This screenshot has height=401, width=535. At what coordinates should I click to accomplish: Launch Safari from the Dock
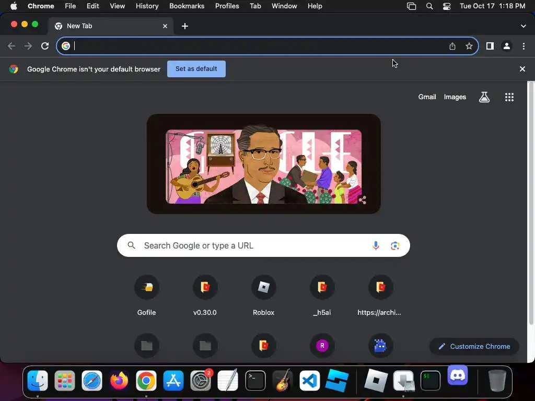point(92,381)
